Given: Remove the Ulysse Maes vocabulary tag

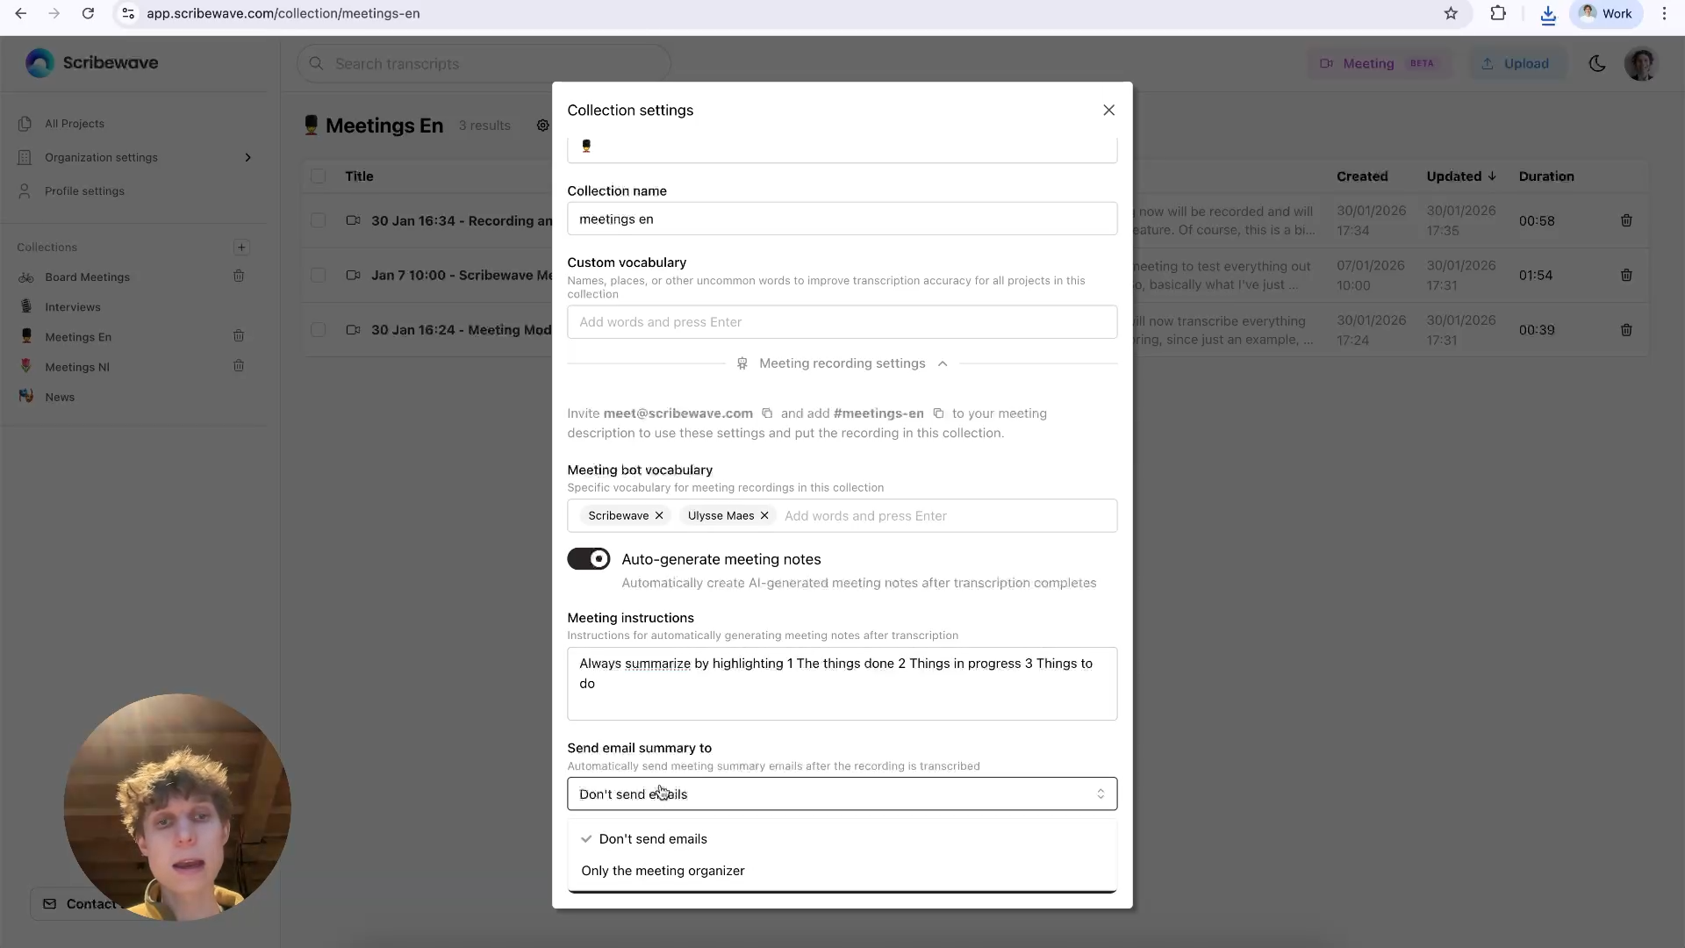Looking at the screenshot, I should (764, 516).
